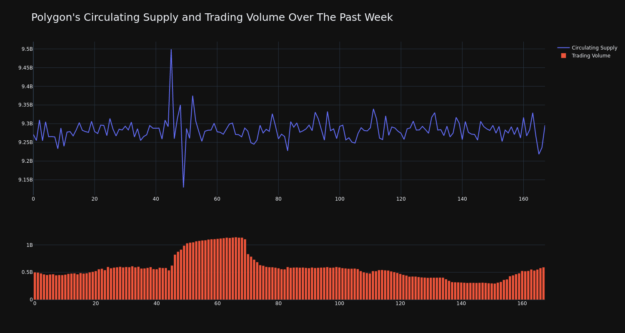Click the tallest trading volume bar near 66
The height and width of the screenshot is (333, 625).
pos(236,268)
